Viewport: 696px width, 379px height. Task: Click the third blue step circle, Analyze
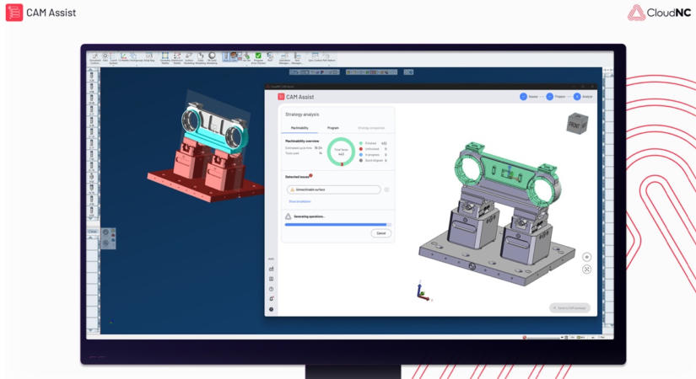point(577,97)
